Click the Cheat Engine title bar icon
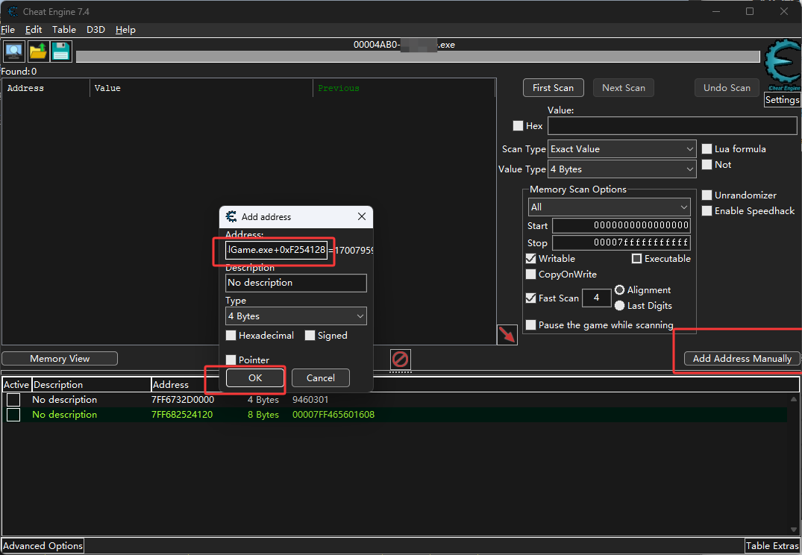Screen dimensions: 802x555 click(x=13, y=11)
